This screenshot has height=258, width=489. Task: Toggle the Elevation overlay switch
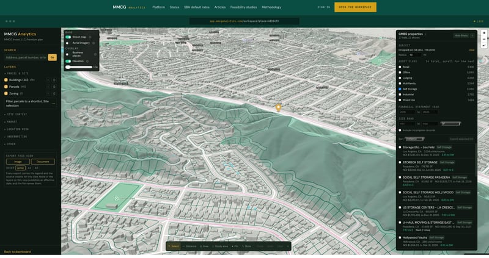[x=68, y=62]
